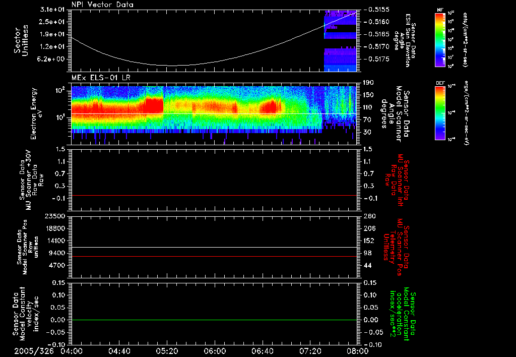Click the '1.9e+01' Sector axis value

(52, 34)
